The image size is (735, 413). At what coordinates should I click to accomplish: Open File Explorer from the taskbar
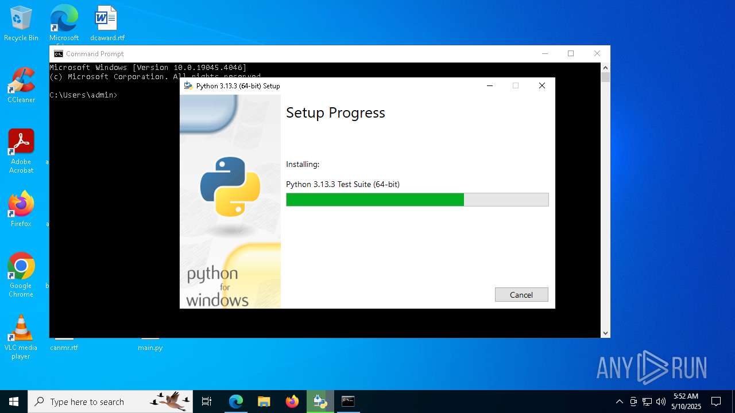click(264, 402)
